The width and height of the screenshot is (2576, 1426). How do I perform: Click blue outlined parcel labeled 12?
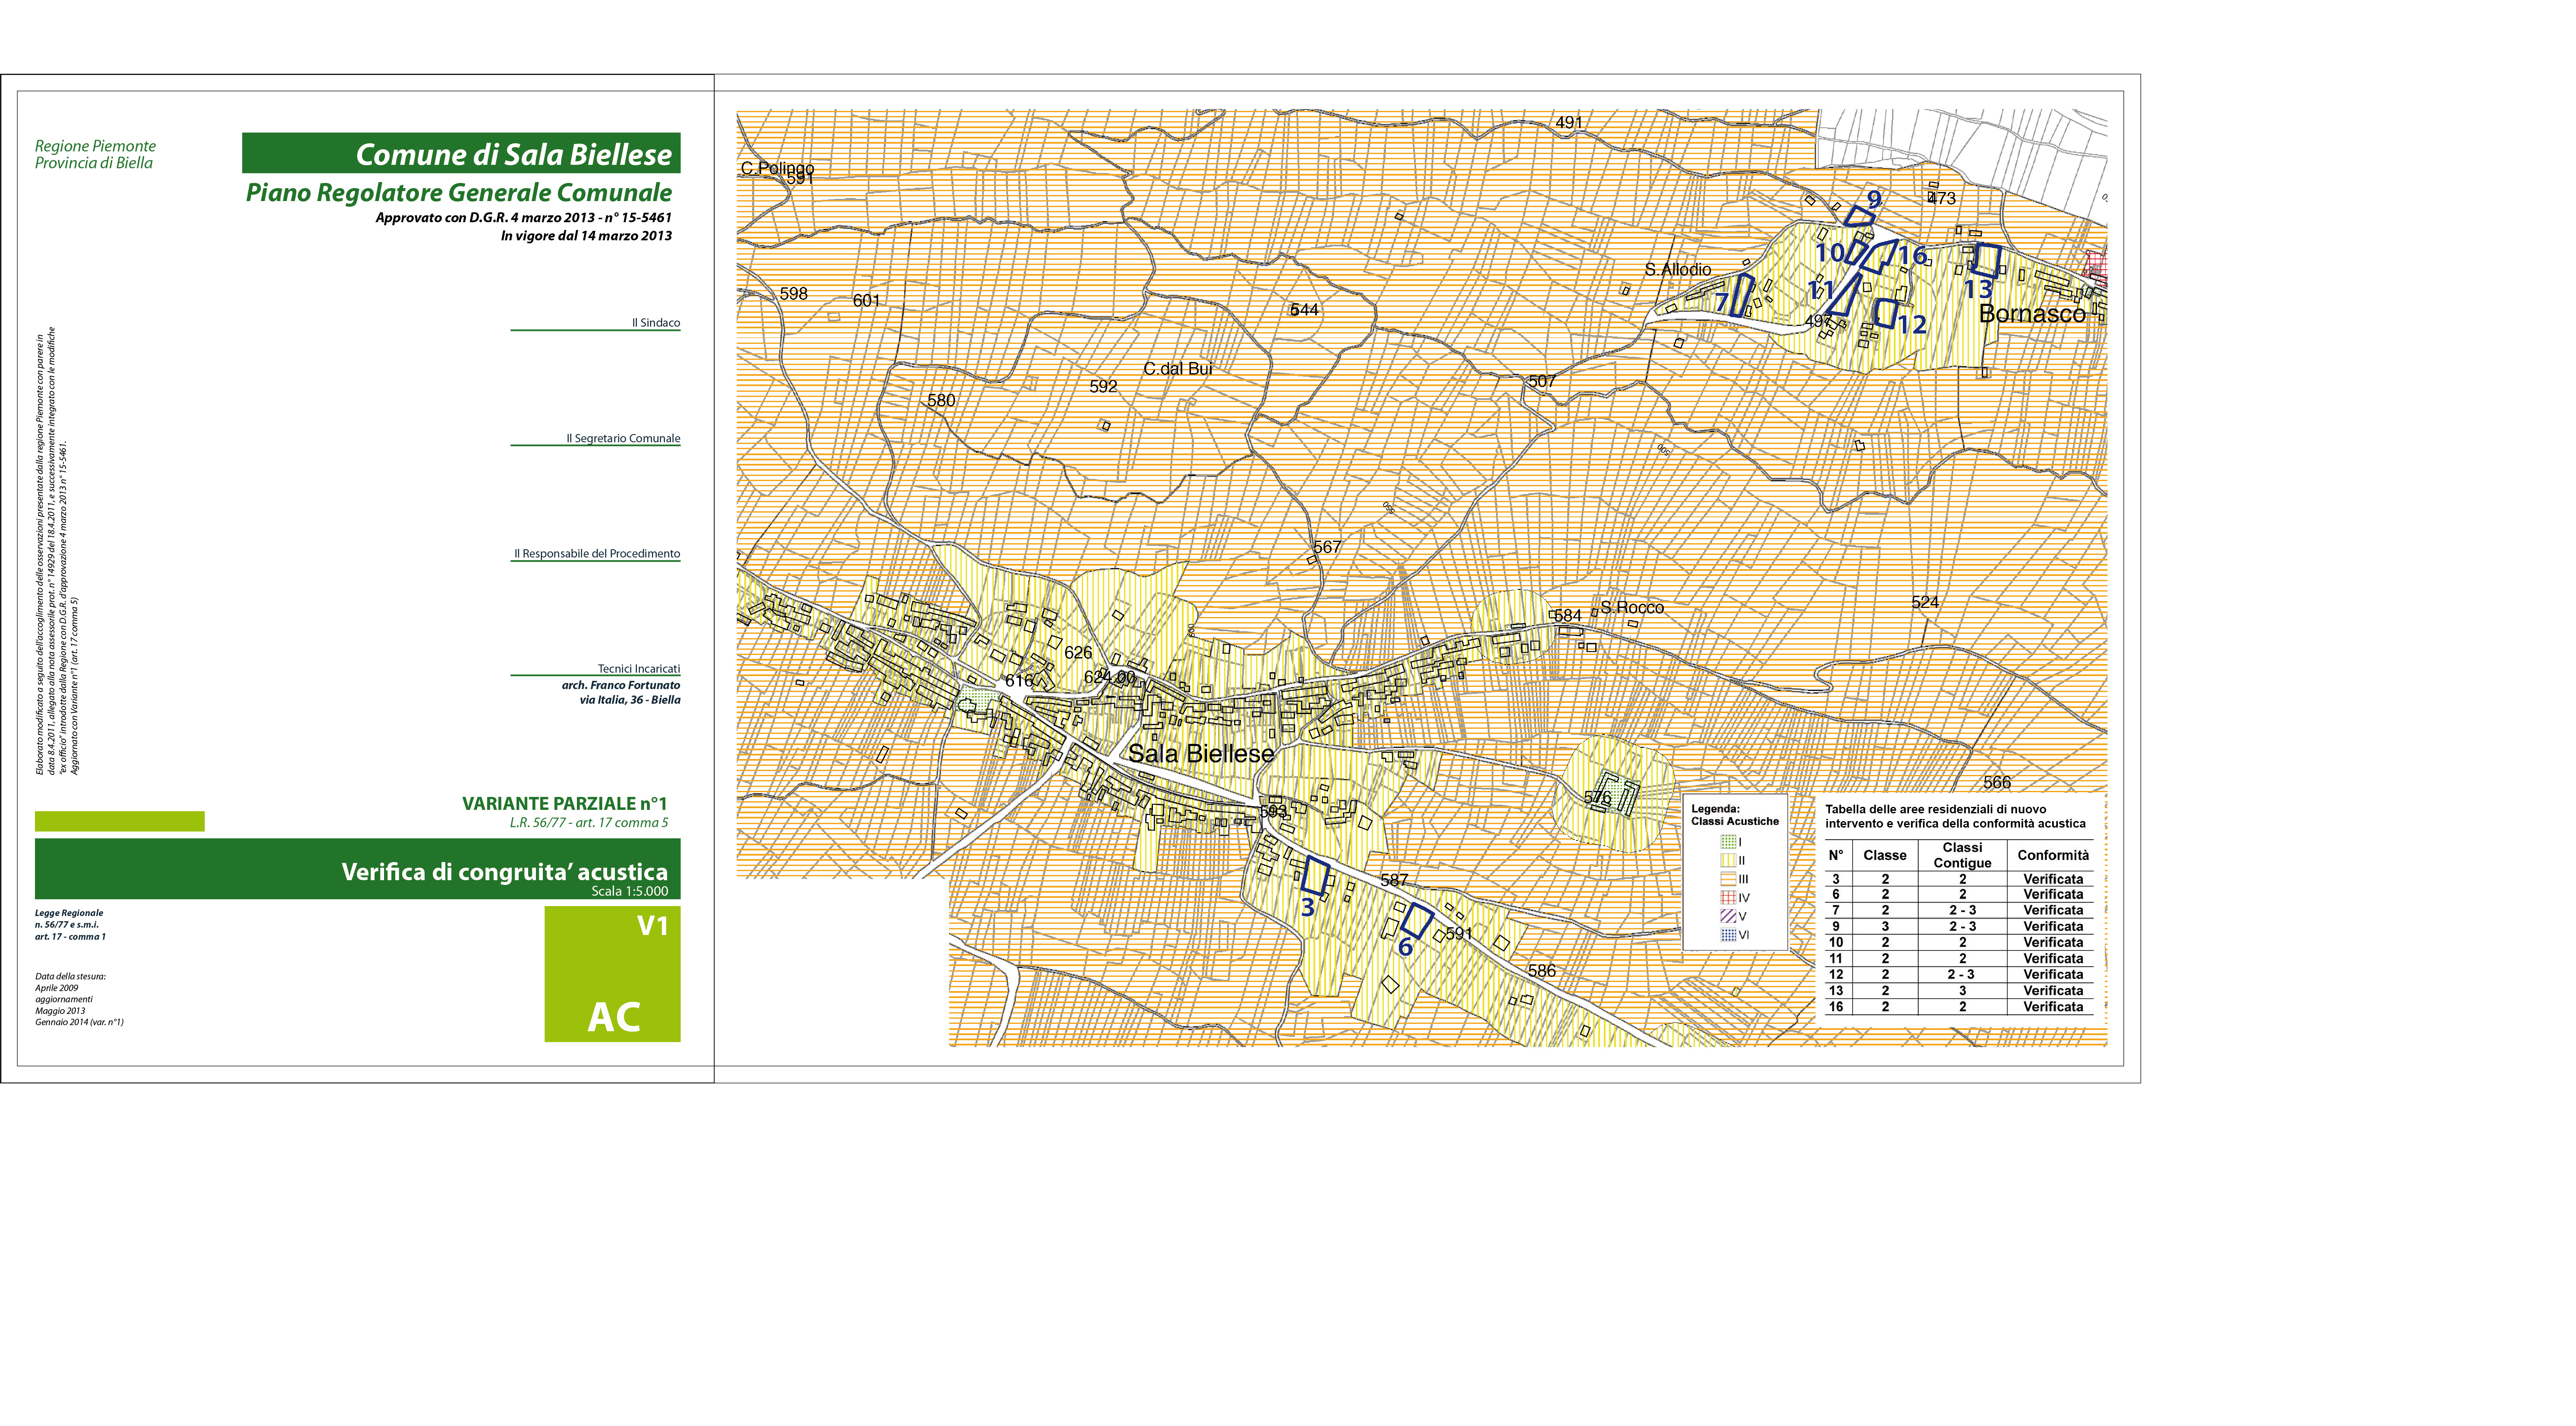pos(1886,313)
